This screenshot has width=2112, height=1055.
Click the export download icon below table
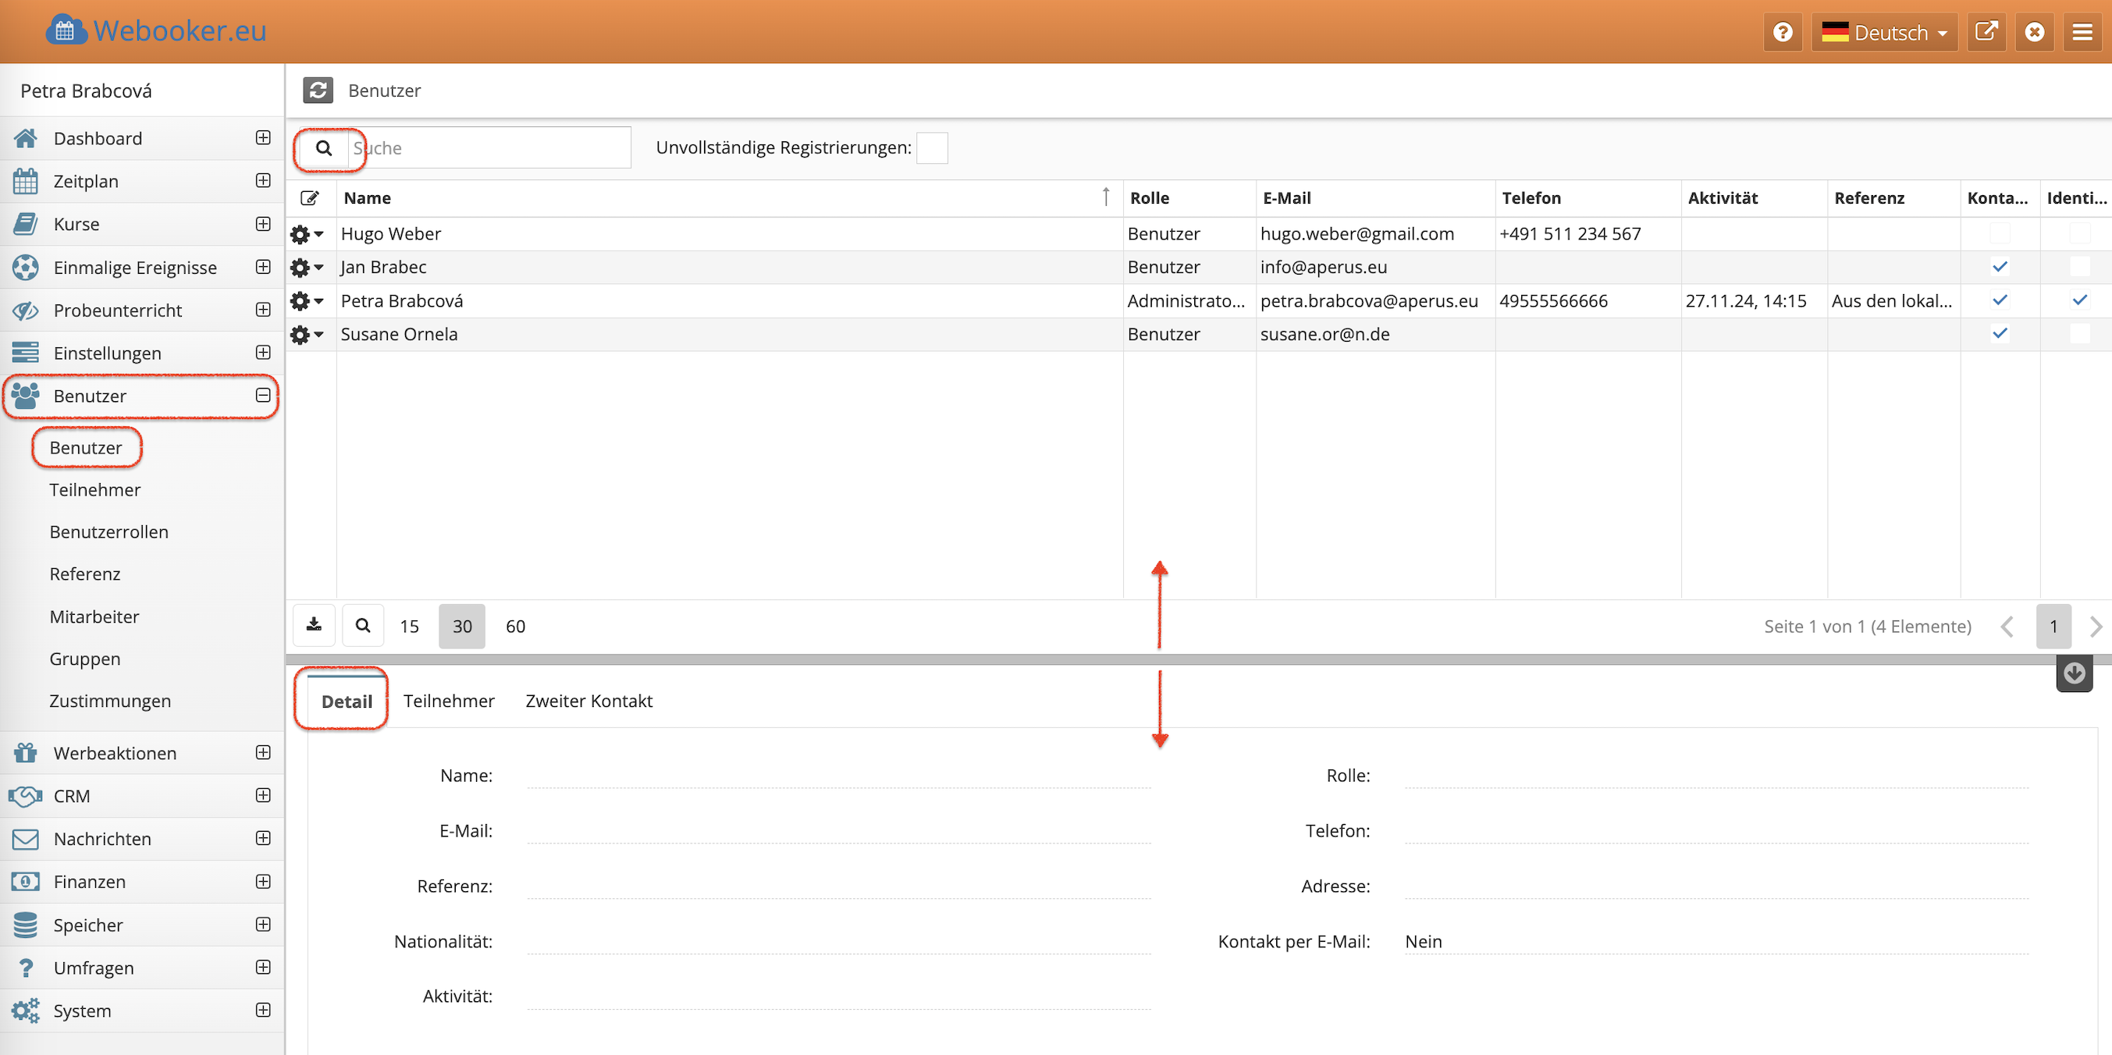coord(314,626)
